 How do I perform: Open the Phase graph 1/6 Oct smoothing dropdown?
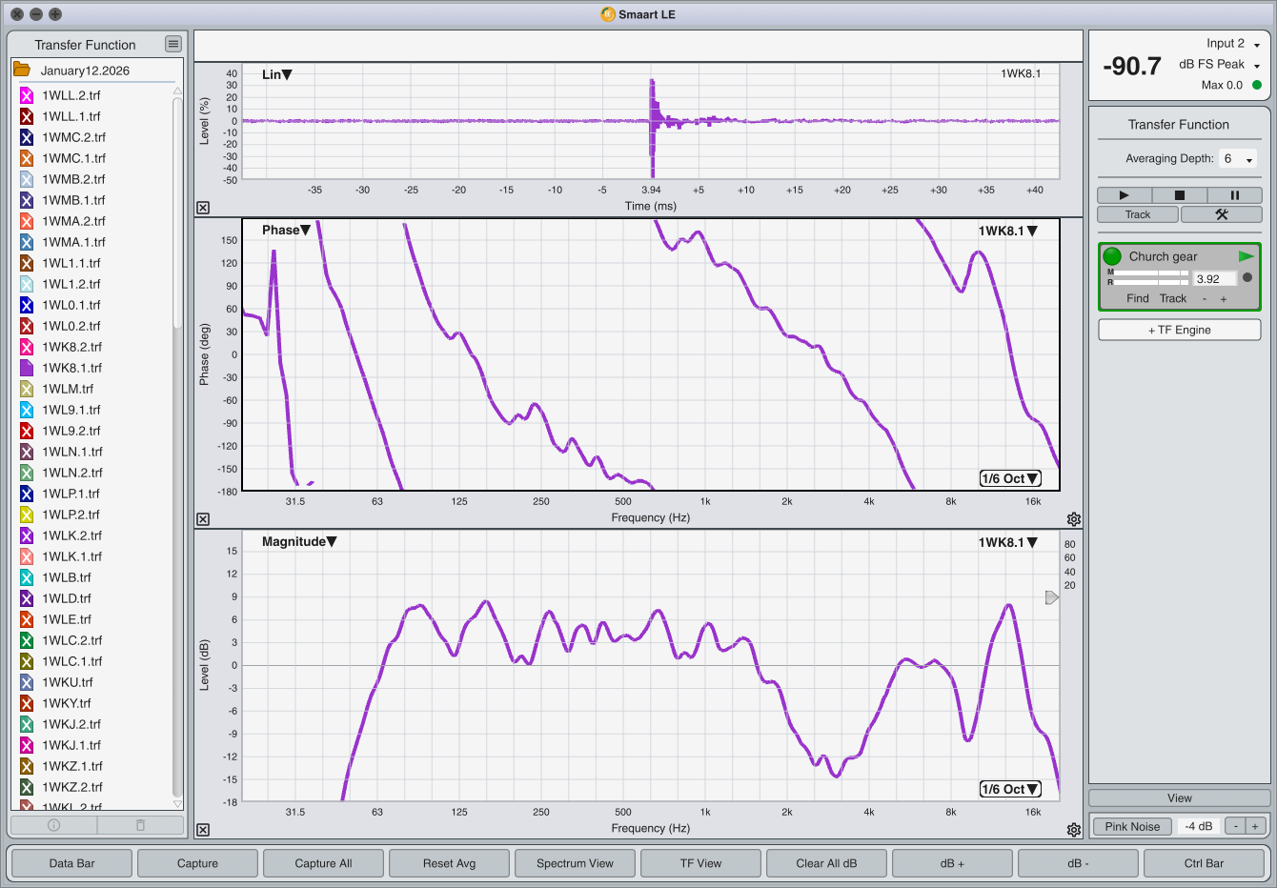1010,478
